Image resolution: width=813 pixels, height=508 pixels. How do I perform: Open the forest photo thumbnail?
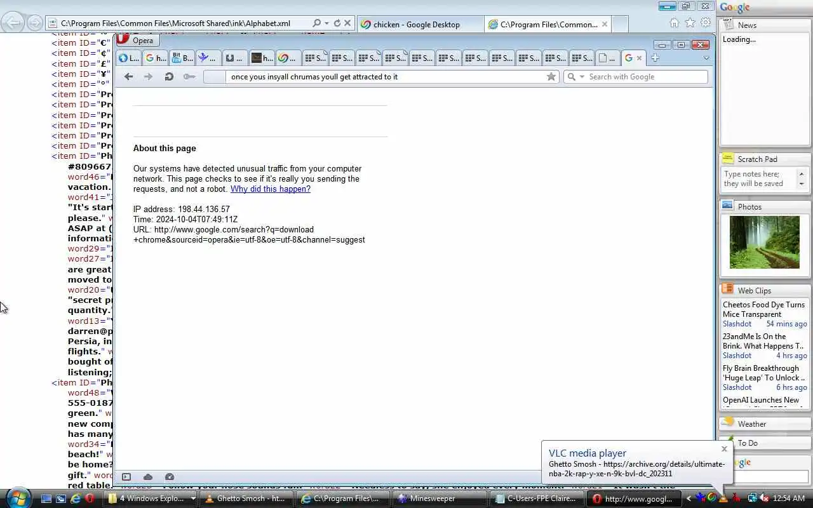click(765, 242)
